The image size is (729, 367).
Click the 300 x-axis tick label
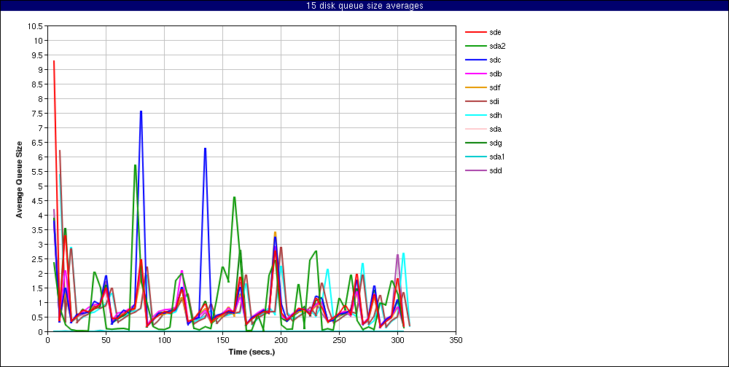(x=397, y=340)
